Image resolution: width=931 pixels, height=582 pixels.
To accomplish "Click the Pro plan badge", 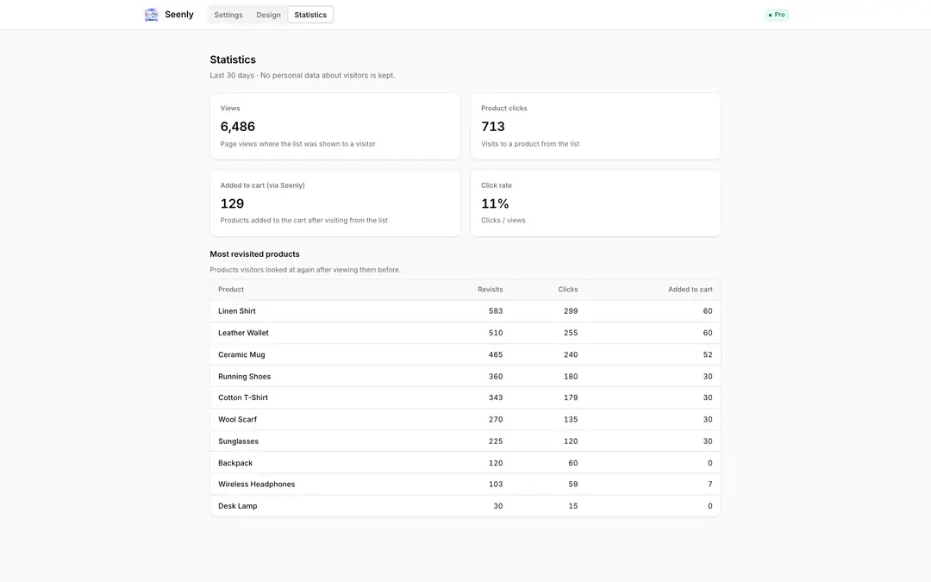I will point(777,15).
